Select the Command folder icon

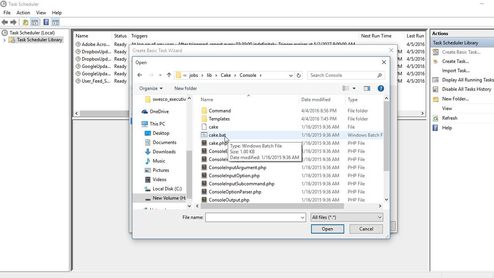(x=204, y=111)
